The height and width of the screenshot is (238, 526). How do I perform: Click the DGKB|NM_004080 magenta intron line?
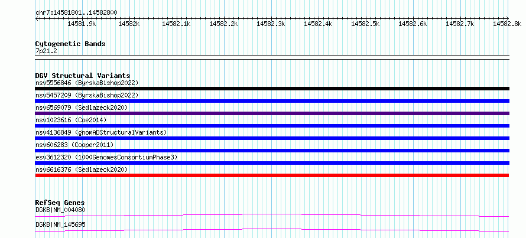(x=272, y=215)
